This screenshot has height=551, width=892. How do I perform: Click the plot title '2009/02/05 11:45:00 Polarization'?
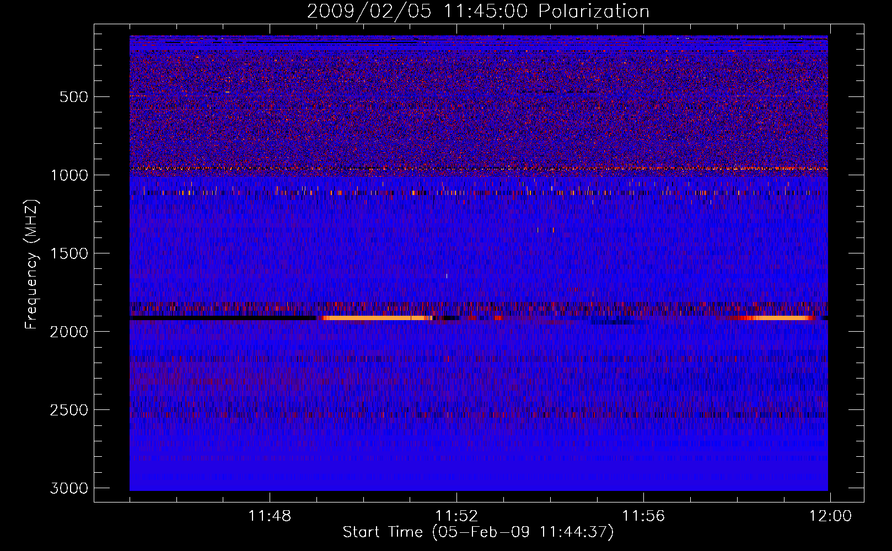[x=478, y=12]
